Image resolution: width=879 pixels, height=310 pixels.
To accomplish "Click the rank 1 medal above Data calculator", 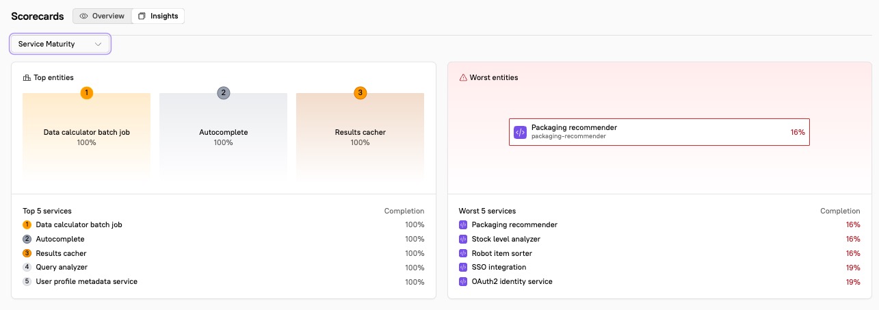I will [86, 93].
